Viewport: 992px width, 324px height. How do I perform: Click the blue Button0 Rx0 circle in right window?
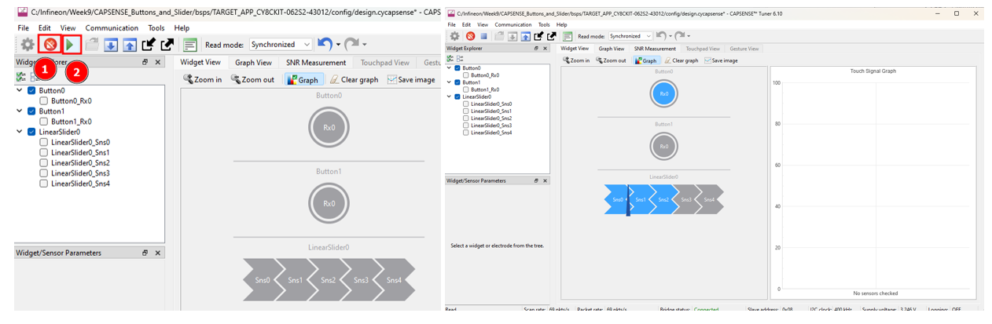click(663, 94)
